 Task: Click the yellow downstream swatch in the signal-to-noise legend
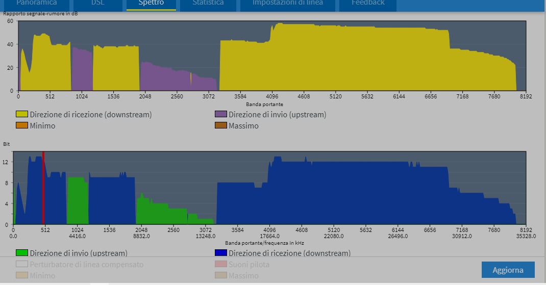(22, 115)
